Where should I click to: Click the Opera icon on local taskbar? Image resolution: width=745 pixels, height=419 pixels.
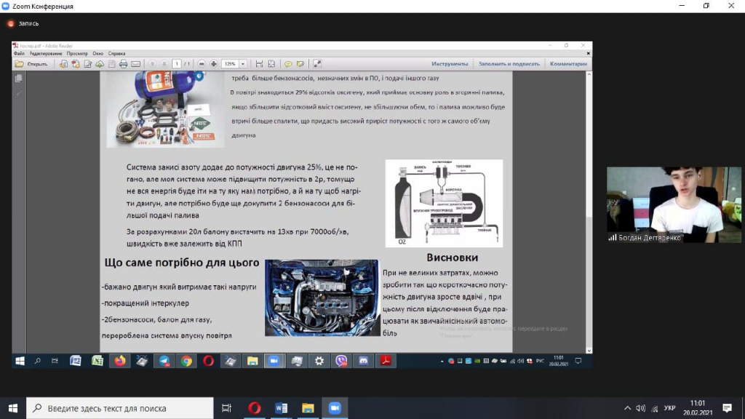(x=254, y=408)
